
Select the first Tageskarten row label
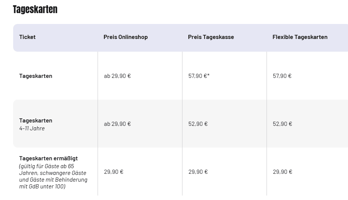(x=36, y=76)
